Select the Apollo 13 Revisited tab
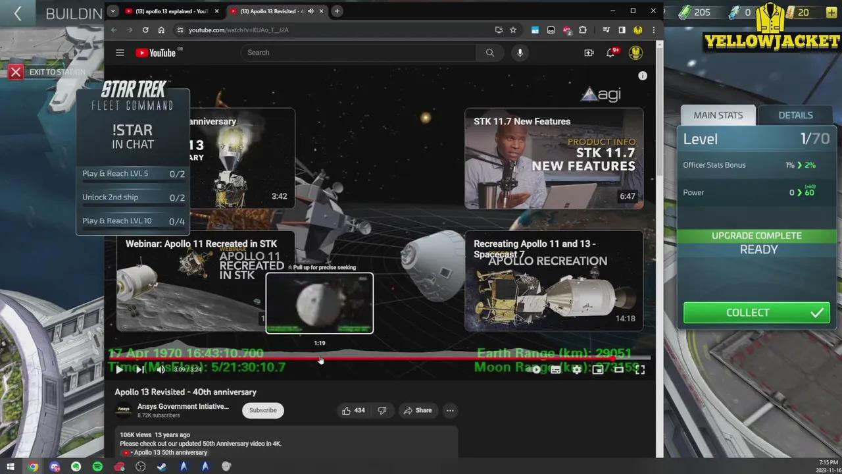The height and width of the screenshot is (474, 842). coord(273,11)
